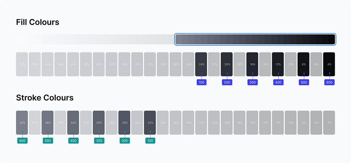The width and height of the screenshot is (351, 163).
Task: Click the blue 200 fill label tag
Action: [x=227, y=82]
